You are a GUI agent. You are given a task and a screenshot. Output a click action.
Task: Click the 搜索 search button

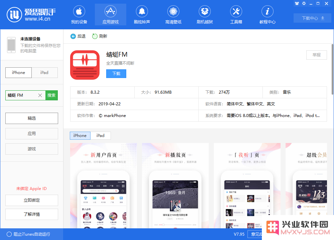pyautogui.click(x=51, y=95)
